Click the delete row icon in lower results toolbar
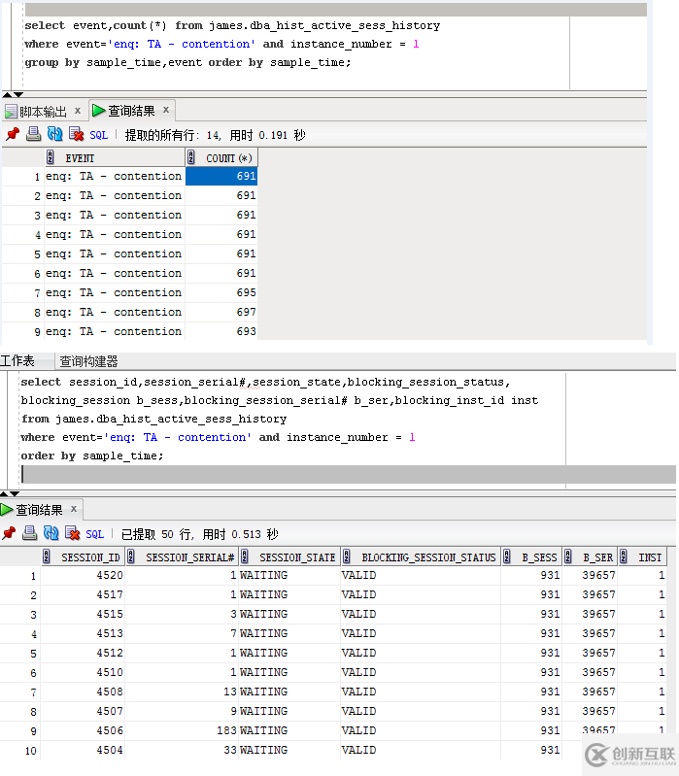This screenshot has width=679, height=776. tap(73, 533)
